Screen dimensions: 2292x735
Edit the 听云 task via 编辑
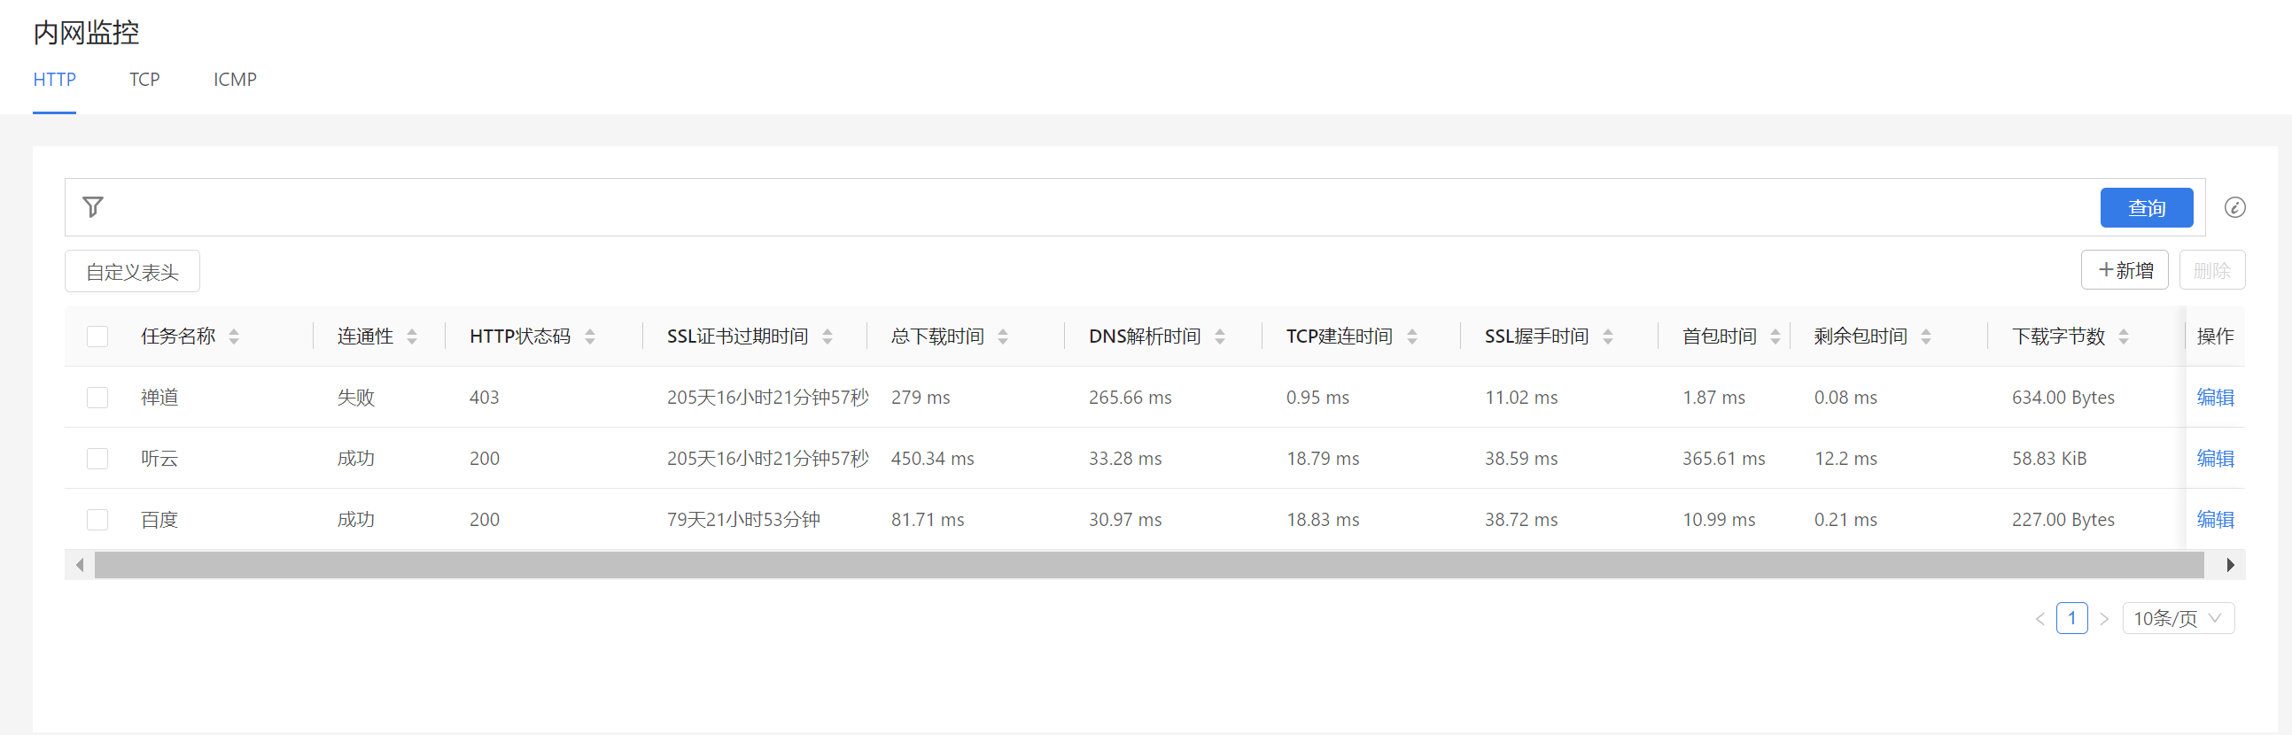coord(2215,458)
